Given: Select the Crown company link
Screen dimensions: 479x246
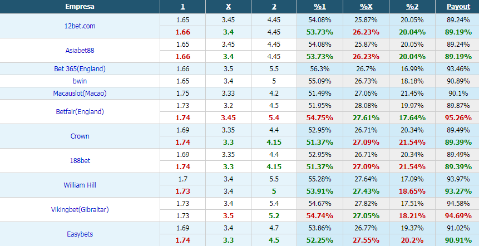Looking at the screenshot, I should pos(80,136).
